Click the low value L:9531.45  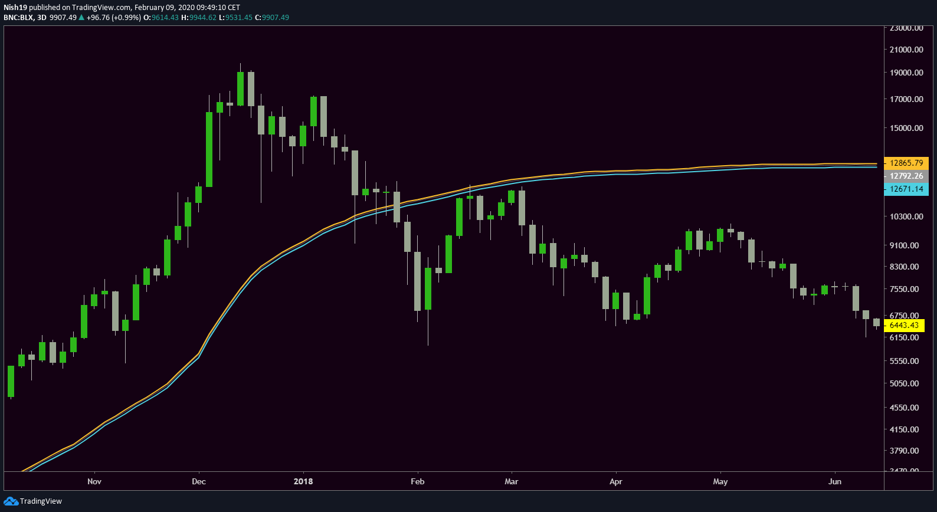coord(236,18)
